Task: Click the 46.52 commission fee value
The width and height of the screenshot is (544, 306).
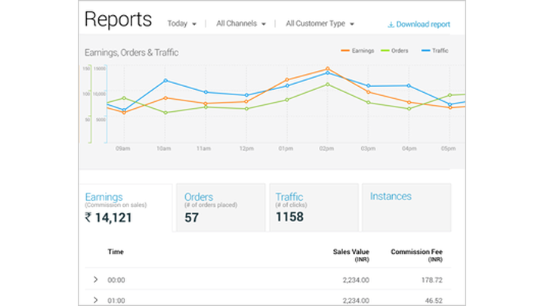Action: click(434, 301)
